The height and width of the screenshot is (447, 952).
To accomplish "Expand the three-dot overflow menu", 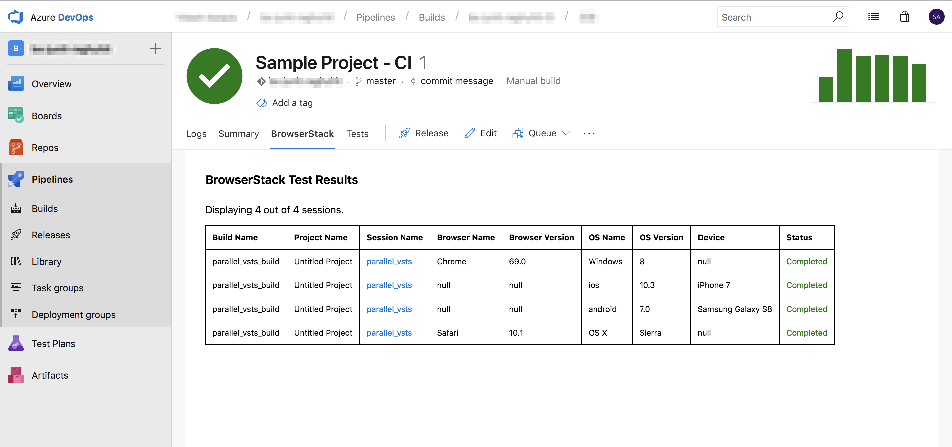I will tap(588, 133).
